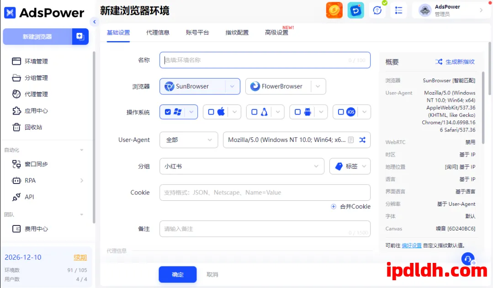The image size is (493, 288).
Task: Click the orange coin icon in header
Action: (334, 10)
